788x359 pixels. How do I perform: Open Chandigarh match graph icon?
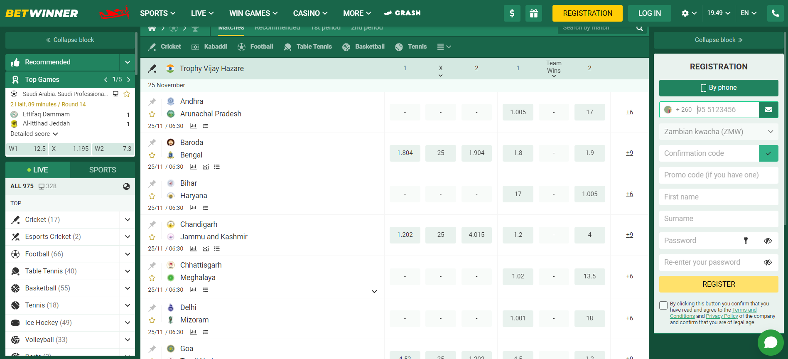(206, 248)
